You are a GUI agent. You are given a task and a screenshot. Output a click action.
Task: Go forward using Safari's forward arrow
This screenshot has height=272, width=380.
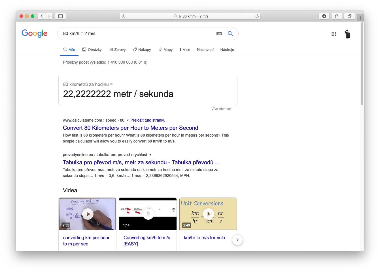coord(49,16)
